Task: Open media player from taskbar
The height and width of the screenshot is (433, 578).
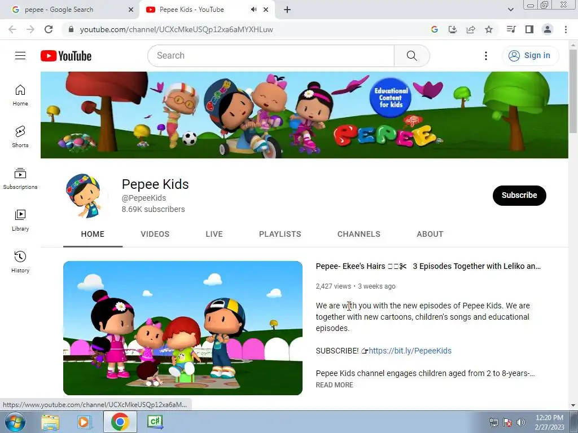Action: tap(85, 422)
